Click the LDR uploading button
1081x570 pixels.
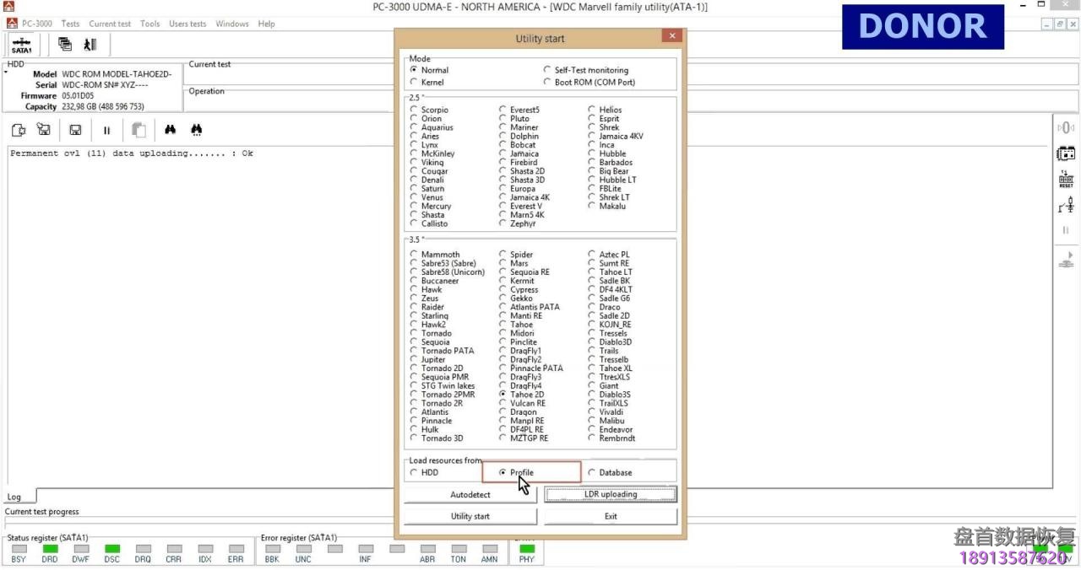pyautogui.click(x=611, y=495)
